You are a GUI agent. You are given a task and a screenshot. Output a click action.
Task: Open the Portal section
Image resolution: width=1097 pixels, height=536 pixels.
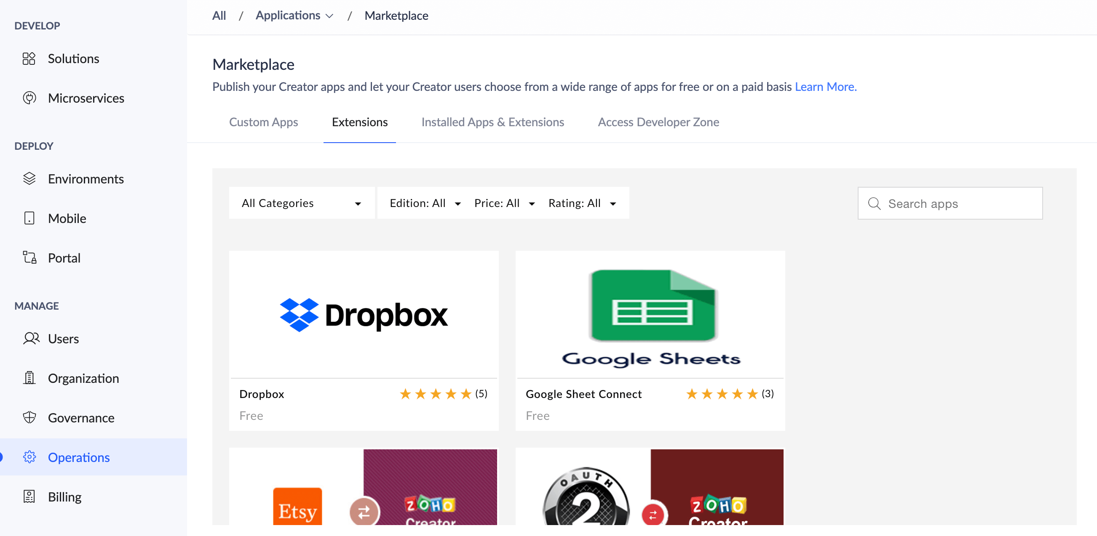click(64, 257)
